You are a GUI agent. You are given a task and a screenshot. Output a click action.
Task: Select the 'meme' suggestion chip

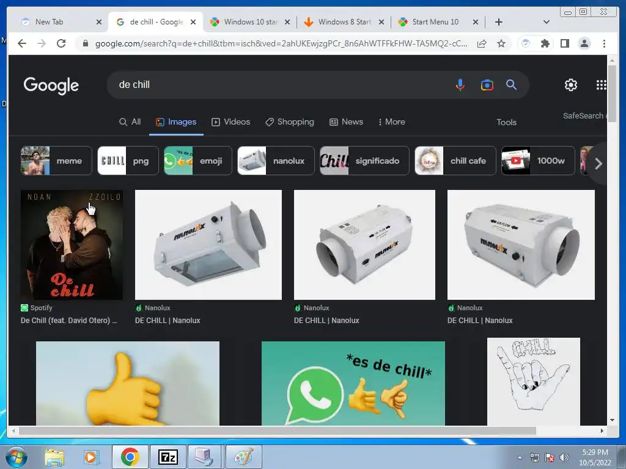coord(56,161)
